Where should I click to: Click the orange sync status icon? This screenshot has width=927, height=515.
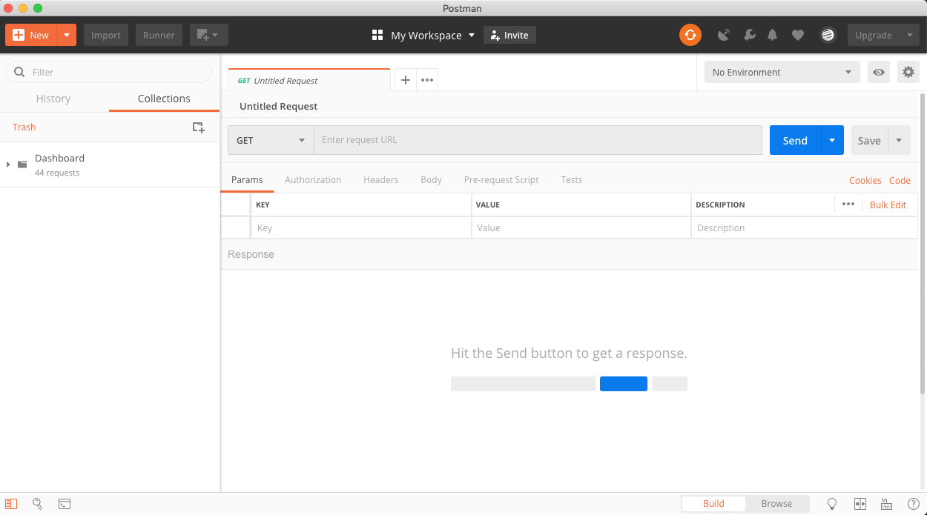pos(690,35)
